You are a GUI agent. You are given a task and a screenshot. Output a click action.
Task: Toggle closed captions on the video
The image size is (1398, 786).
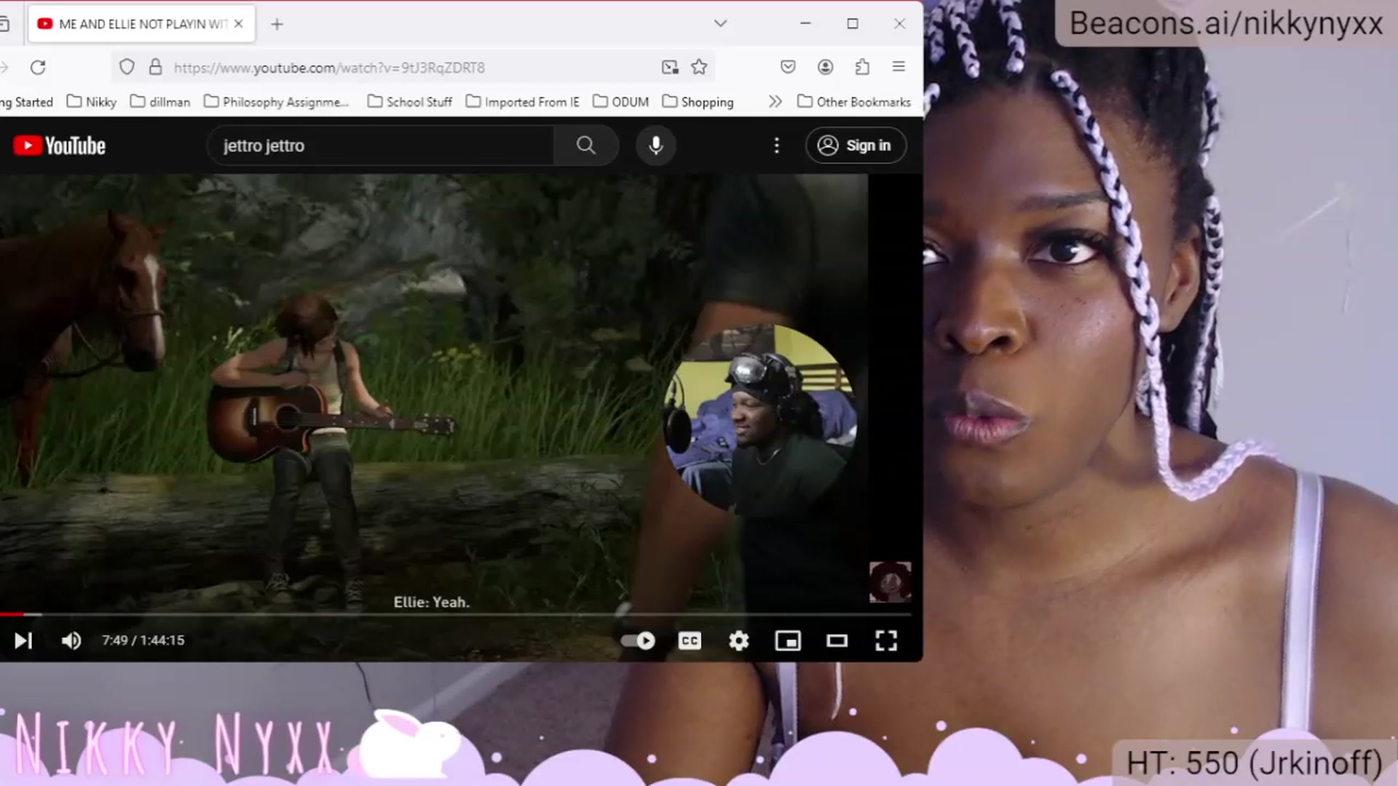coord(690,640)
